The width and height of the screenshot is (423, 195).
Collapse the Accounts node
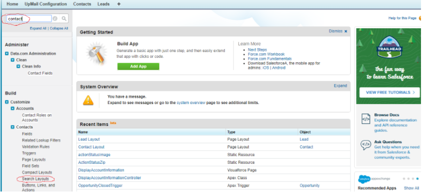click(x=12, y=108)
